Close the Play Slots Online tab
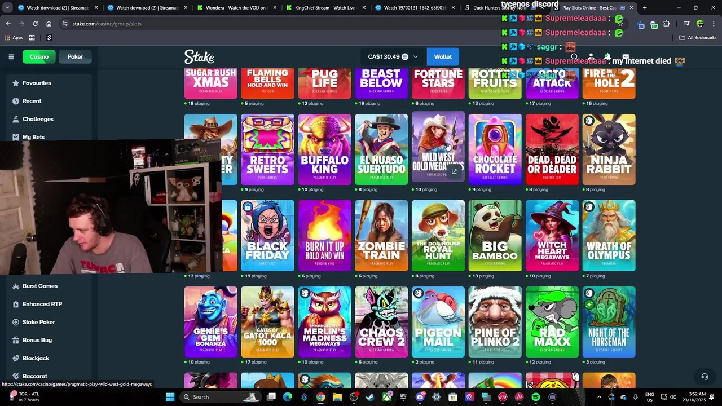Viewport: 722px width, 406px height. point(631,8)
